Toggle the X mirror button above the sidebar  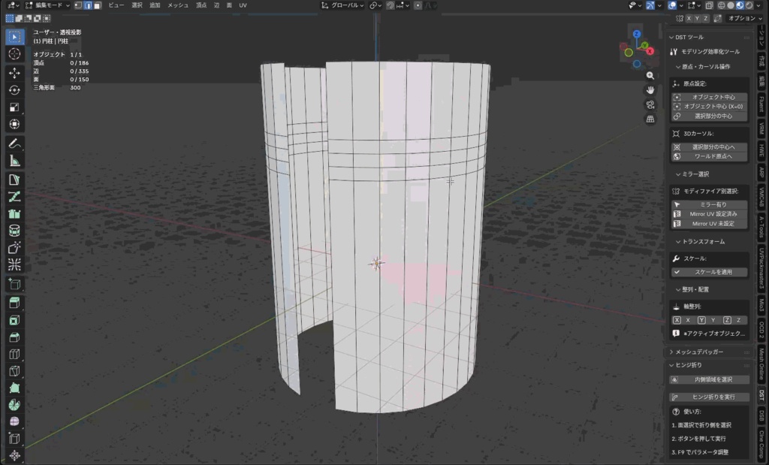(689, 17)
